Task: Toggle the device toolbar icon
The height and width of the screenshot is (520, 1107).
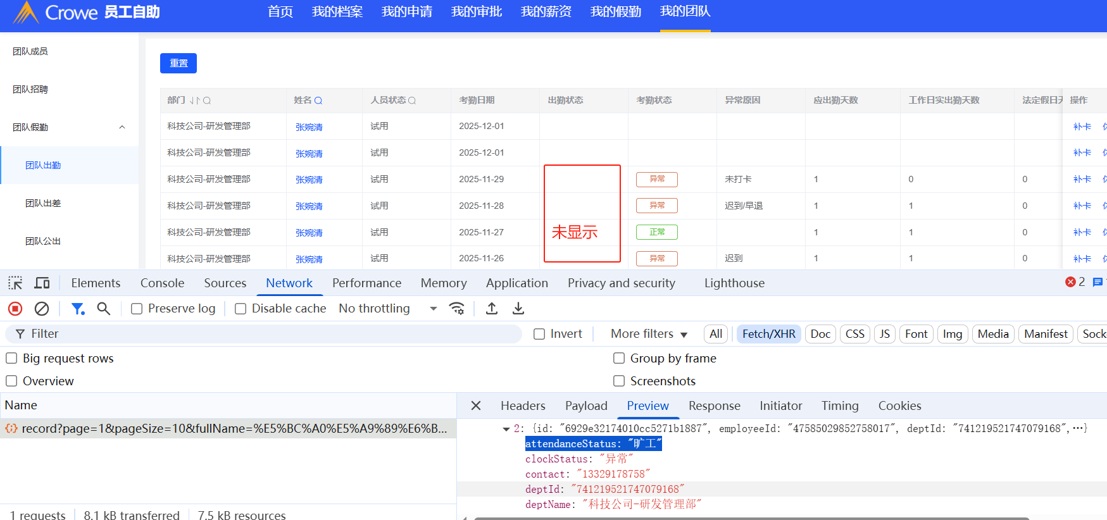Action: point(42,283)
